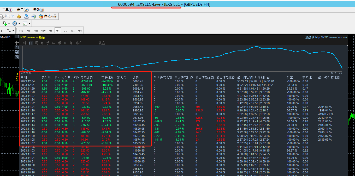Click the restore window icon beside panel
Image resolution: width=355 pixels, height=176 pixels.
pyautogui.click(x=17, y=57)
